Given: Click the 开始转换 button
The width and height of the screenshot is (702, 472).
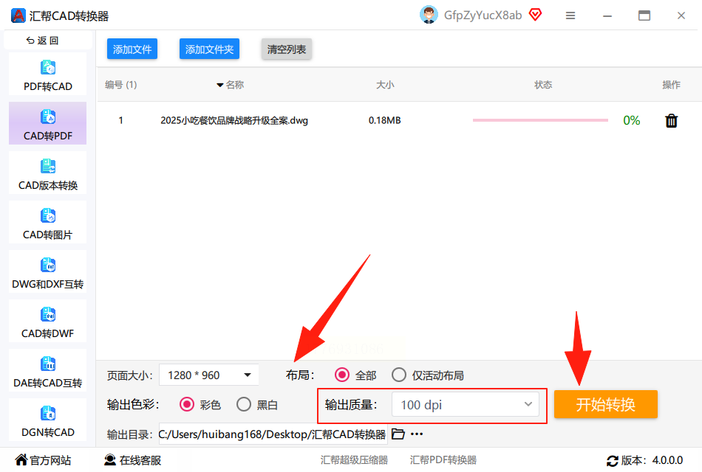Looking at the screenshot, I should pyautogui.click(x=606, y=404).
